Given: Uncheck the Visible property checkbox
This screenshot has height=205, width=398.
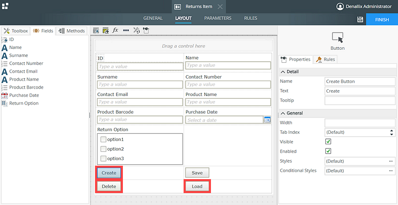Looking at the screenshot, I should (328, 142).
